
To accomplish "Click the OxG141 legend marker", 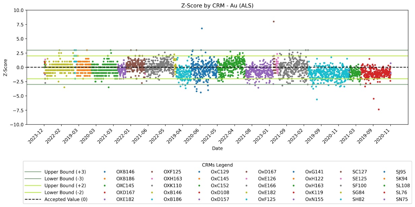I will (x=293, y=172).
